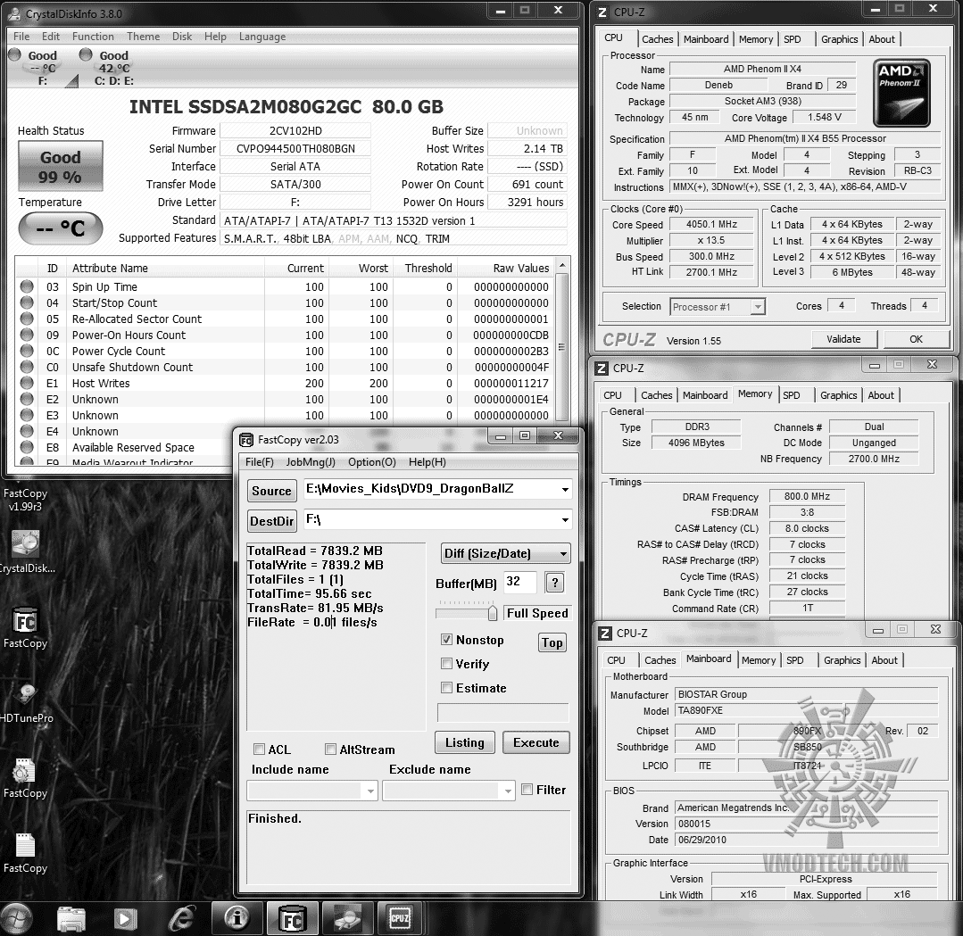Open HDTunePro desktop shortcut
Image resolution: width=963 pixels, height=936 pixels.
click(x=26, y=702)
